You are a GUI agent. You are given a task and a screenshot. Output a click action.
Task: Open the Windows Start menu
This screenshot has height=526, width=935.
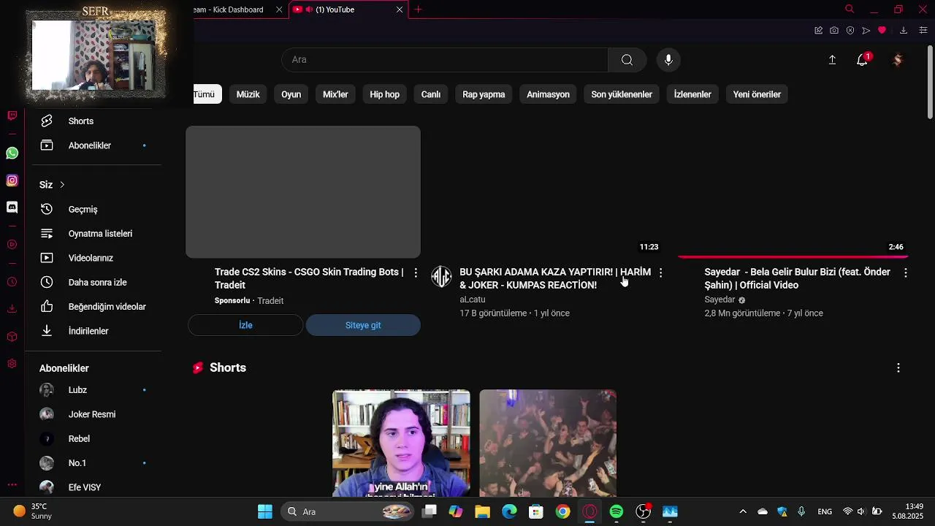click(x=265, y=511)
